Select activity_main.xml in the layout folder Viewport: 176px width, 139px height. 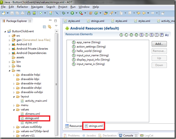[36, 101]
